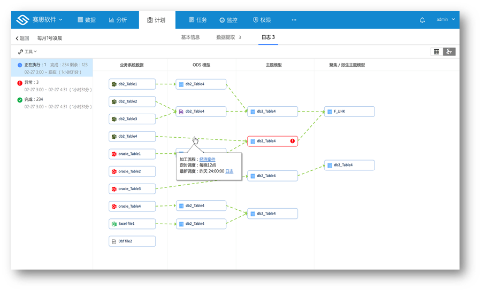Switch to flow diagram view icon
The width and height of the screenshot is (482, 292).
click(449, 52)
